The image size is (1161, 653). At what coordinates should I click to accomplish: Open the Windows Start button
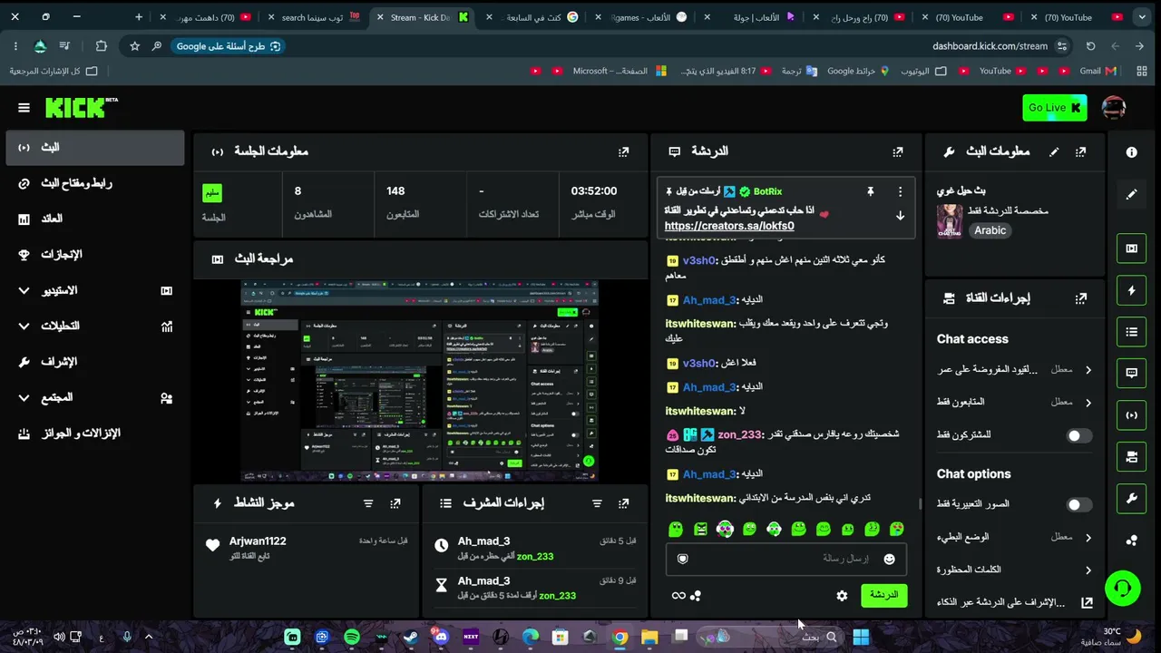click(x=861, y=638)
